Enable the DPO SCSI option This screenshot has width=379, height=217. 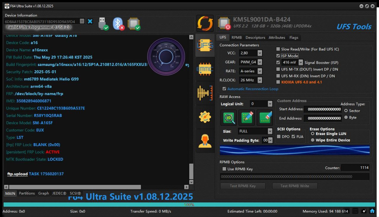279,136
